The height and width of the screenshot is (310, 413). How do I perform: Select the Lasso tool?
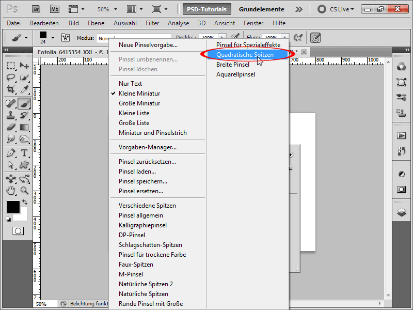pos(11,78)
